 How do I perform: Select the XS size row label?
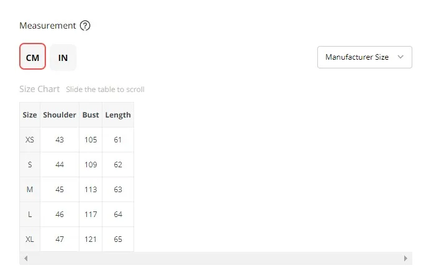point(30,139)
